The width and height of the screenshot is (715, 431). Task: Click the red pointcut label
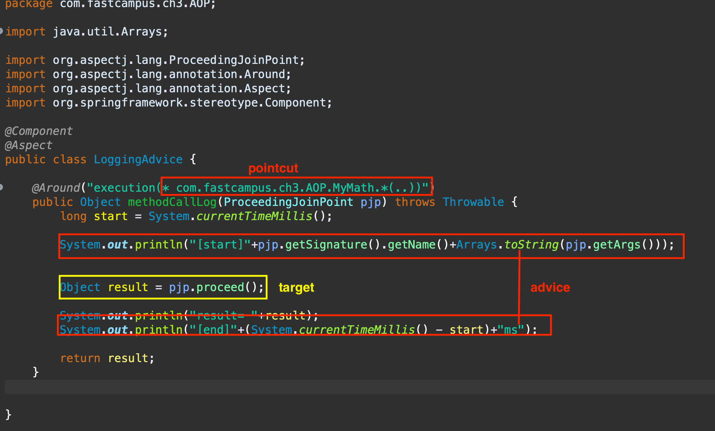[x=273, y=168]
